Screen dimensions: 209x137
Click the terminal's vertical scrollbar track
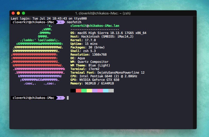195,72
